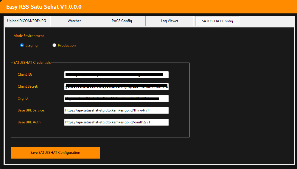The height and width of the screenshot is (169, 297).
Task: Focus the Client Secret input field
Action: pyautogui.click(x=116, y=86)
